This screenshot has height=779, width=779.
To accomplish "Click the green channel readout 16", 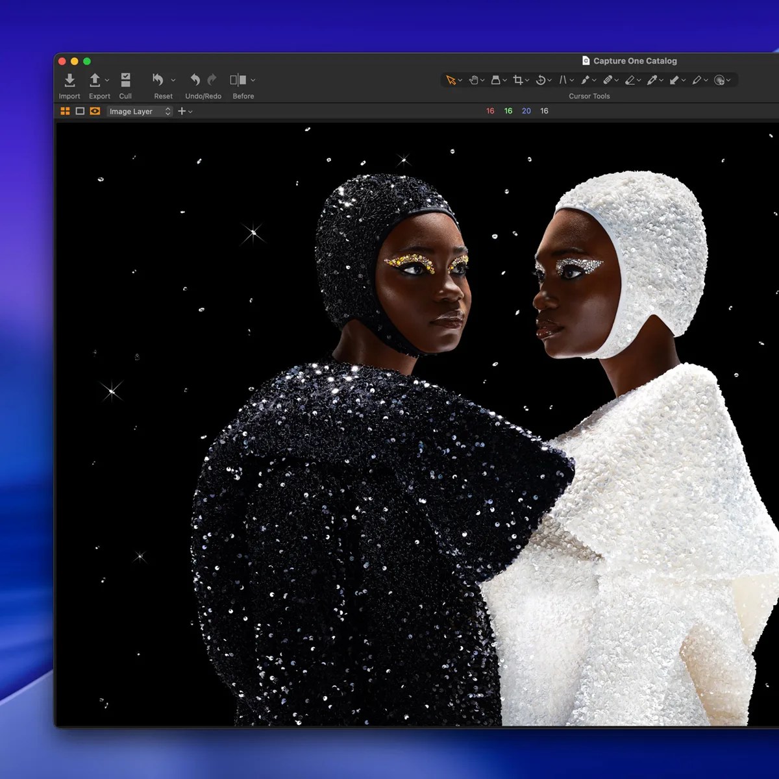I will (508, 111).
